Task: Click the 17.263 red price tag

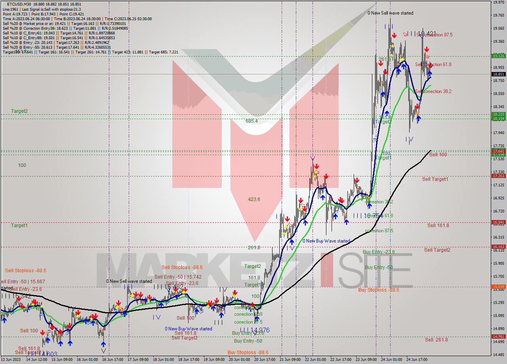Action: tap(498, 176)
